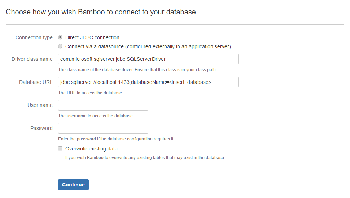Image resolution: width=350 pixels, height=198 pixels.
Task: Click the class path hint below Driver class name
Action: pyautogui.click(x=137, y=70)
